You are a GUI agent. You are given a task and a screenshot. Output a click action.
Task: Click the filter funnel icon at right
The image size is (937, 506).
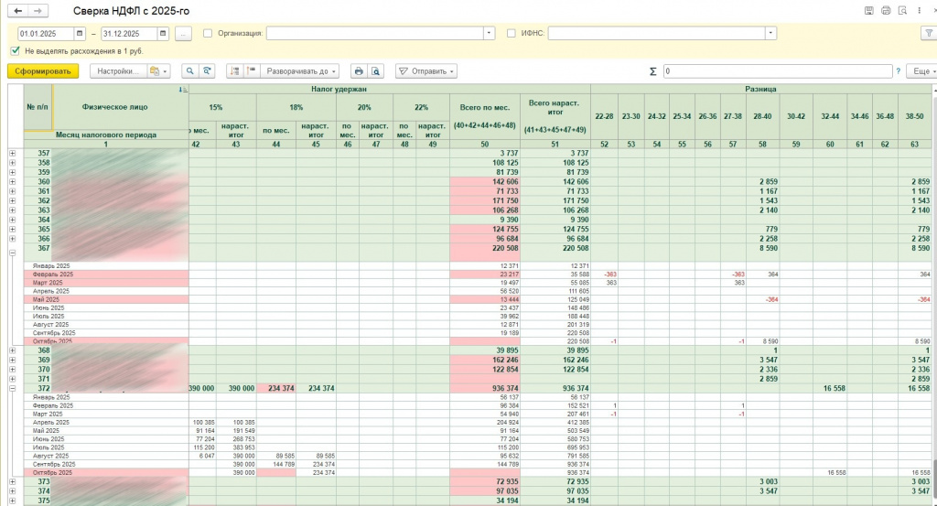click(x=928, y=33)
